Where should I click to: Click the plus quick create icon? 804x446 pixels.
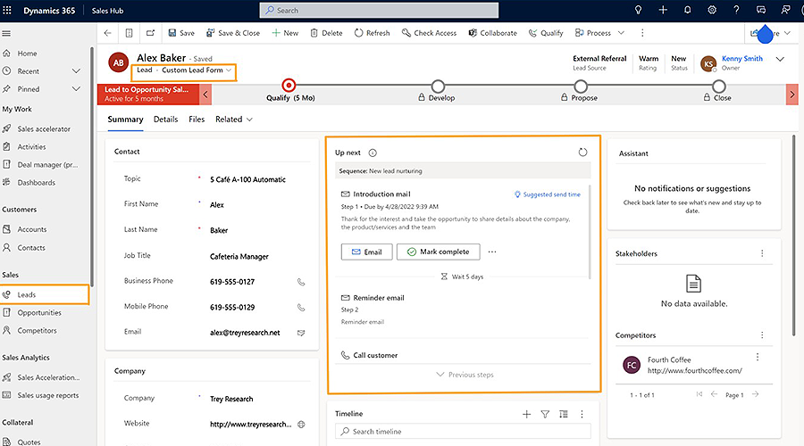coord(663,10)
